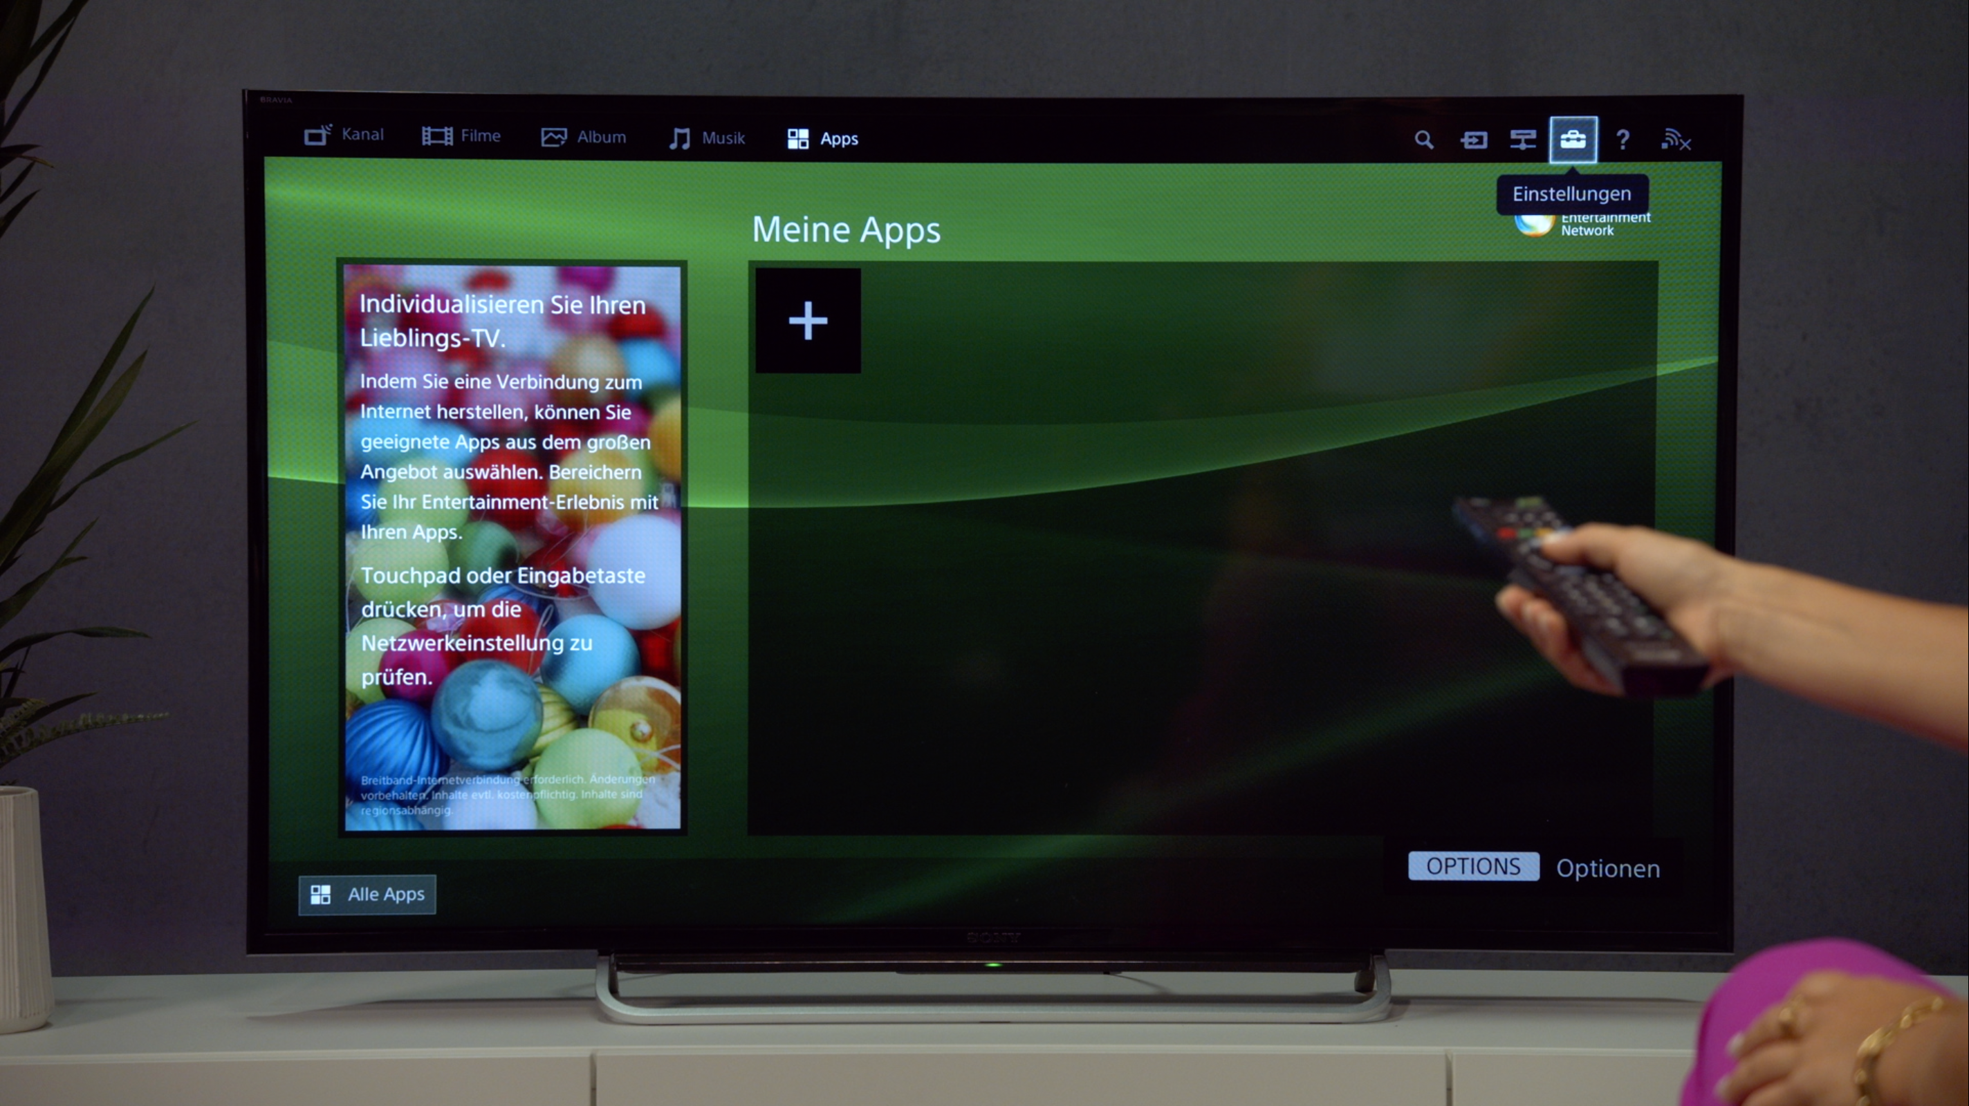
Task: Click OPTIONS button at bottom right
Action: click(1472, 867)
